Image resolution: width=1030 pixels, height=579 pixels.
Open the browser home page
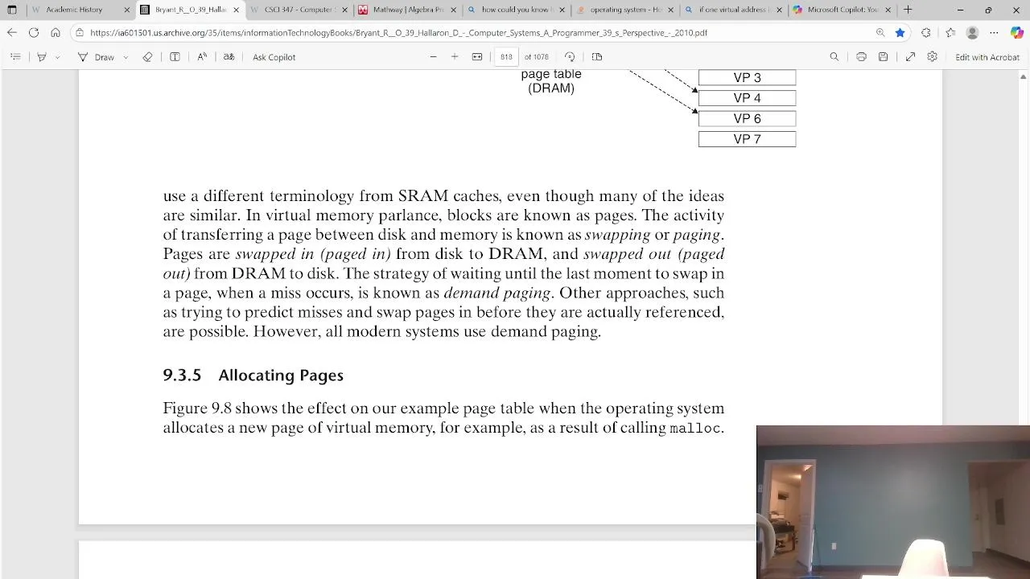[55, 33]
